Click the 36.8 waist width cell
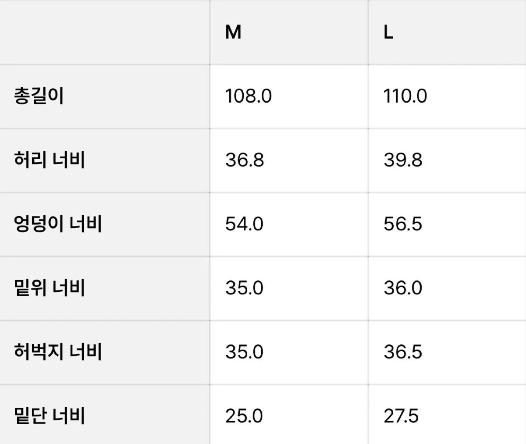526x444 pixels. (x=245, y=160)
